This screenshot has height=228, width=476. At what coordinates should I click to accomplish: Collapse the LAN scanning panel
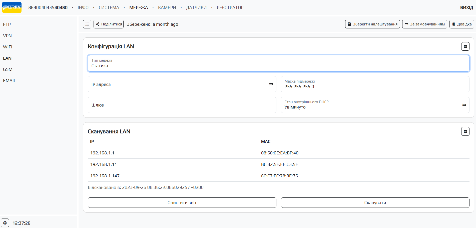(465, 131)
